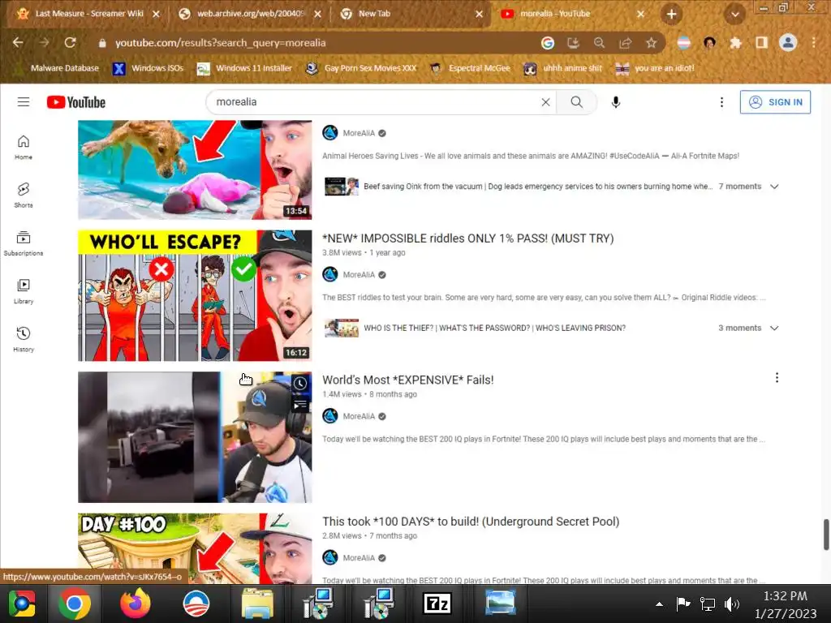Open the Espectral McGee bookmark
This screenshot has width=831, height=623.
pyautogui.click(x=470, y=68)
